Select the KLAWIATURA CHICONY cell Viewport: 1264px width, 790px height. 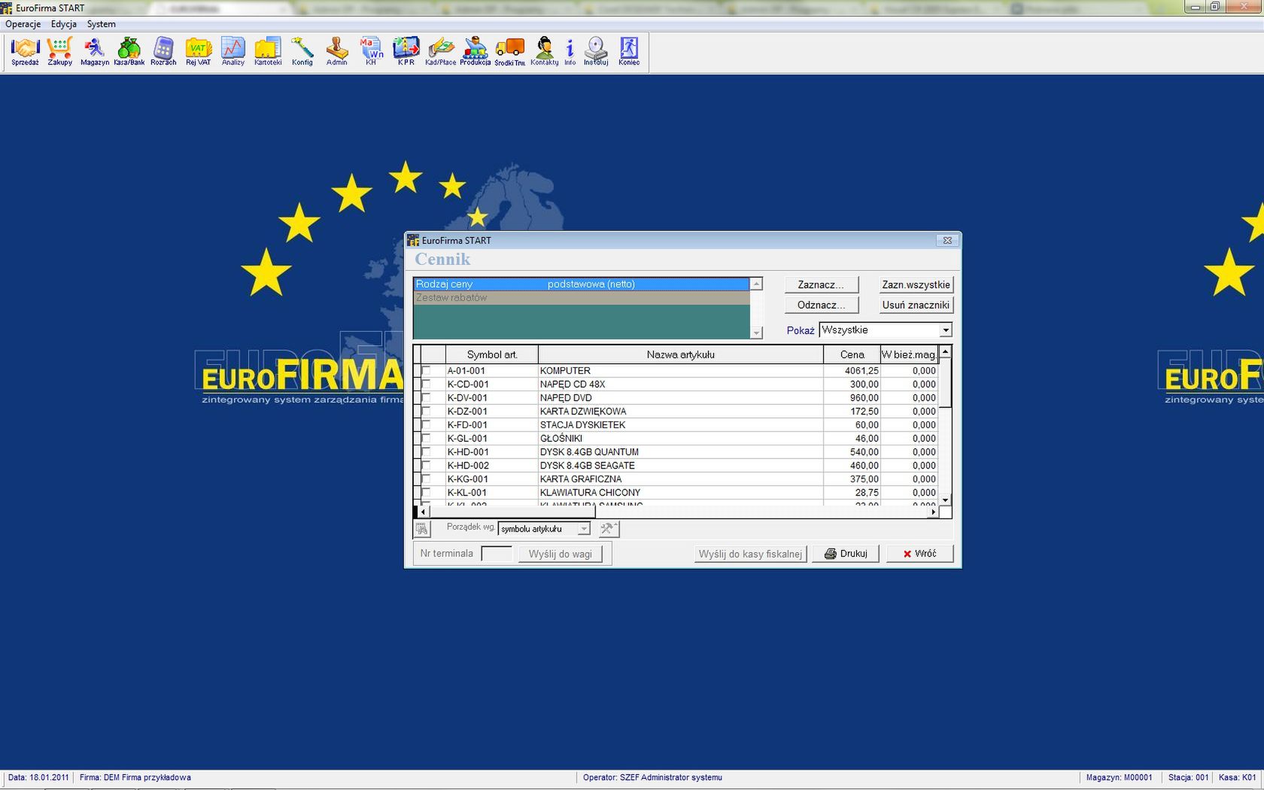680,493
